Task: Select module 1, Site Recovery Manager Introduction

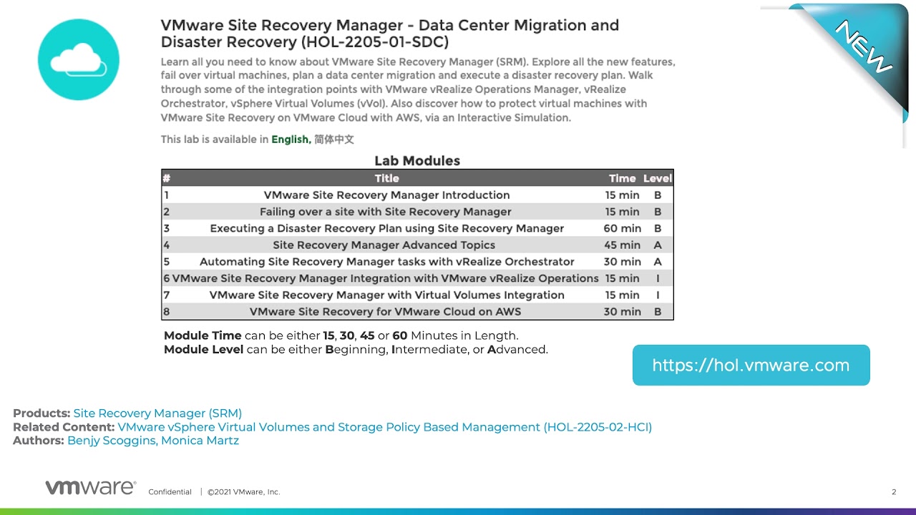Action: pyautogui.click(x=386, y=195)
